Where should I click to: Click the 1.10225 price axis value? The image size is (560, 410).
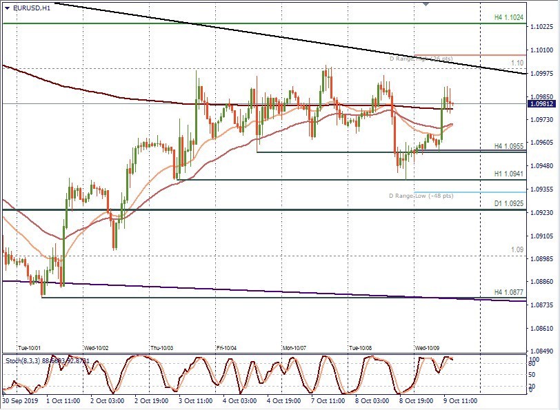coord(542,27)
